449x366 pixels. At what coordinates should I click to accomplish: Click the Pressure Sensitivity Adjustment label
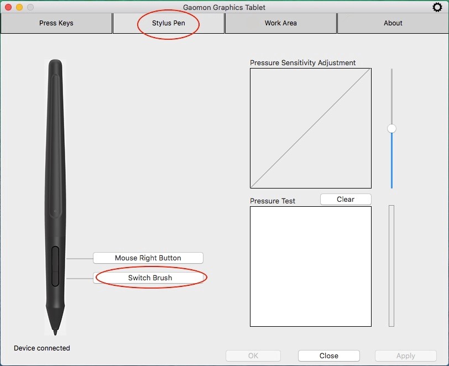302,62
